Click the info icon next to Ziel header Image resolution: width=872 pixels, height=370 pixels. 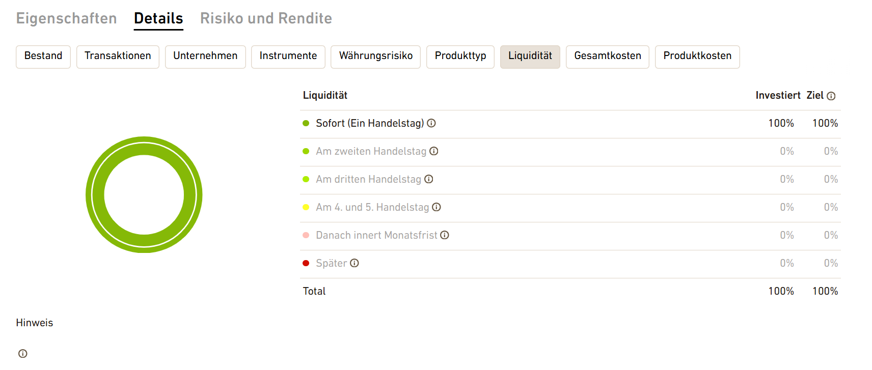pos(831,96)
